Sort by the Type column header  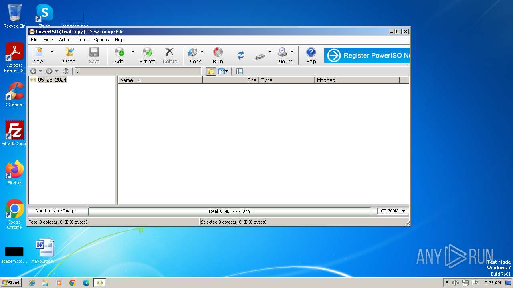pyautogui.click(x=287, y=80)
